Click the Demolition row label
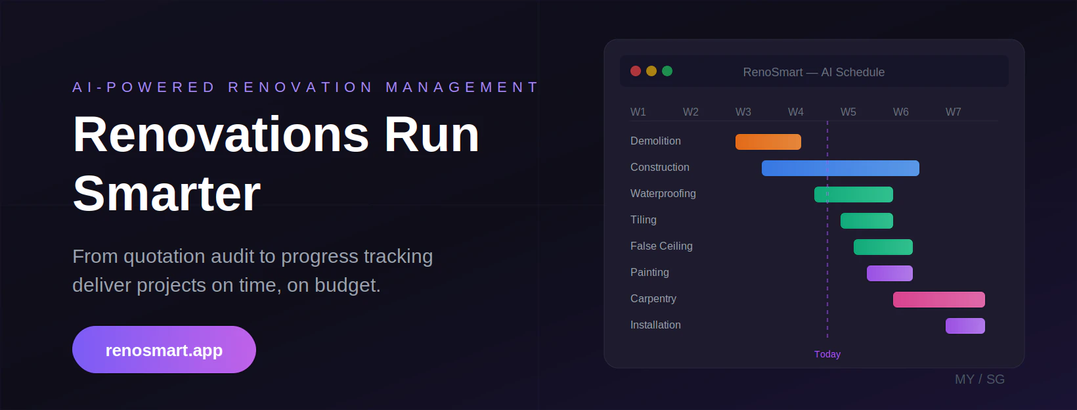Image resolution: width=1077 pixels, height=410 pixels. [655, 141]
